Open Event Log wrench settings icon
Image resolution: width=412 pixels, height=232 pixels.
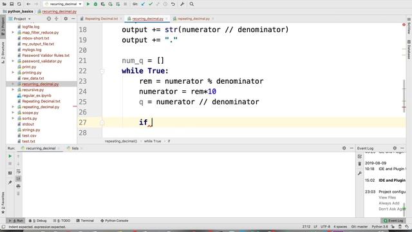click(360, 173)
